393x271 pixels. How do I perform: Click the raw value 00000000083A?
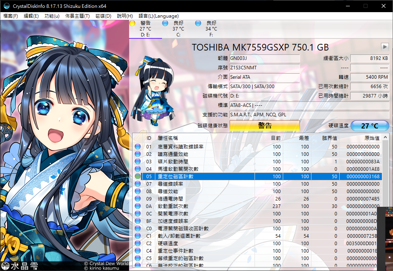coord(363,162)
